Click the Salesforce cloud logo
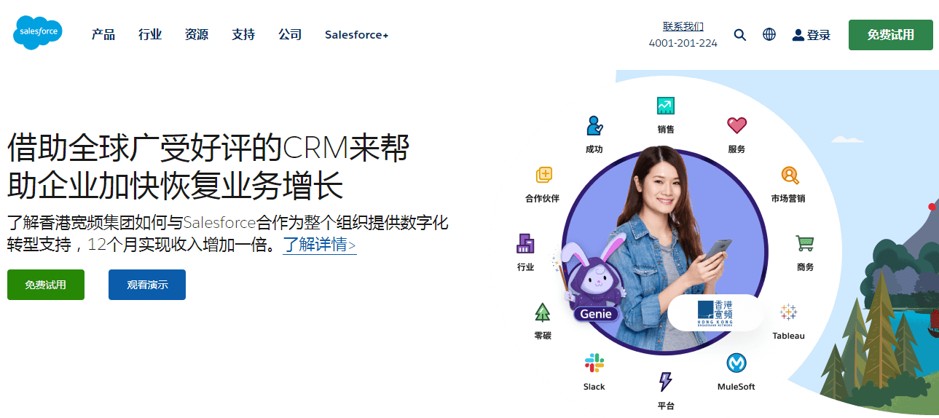Screen dimensions: 939x418 point(38,33)
